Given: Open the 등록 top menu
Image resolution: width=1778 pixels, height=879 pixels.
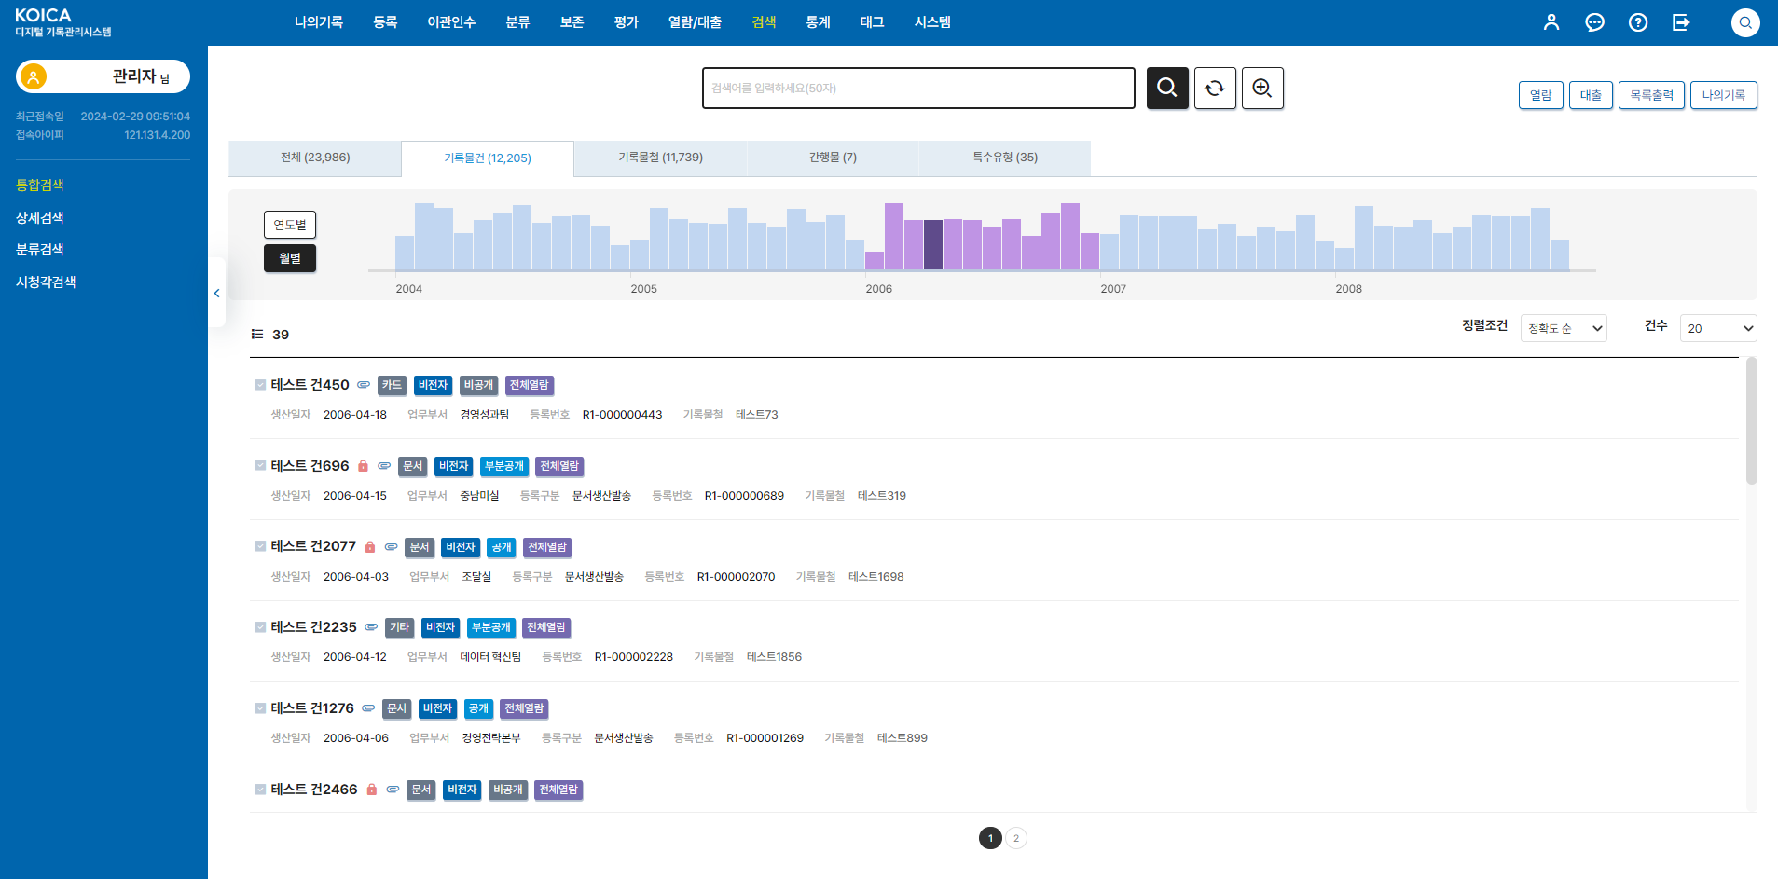Looking at the screenshot, I should point(385,22).
